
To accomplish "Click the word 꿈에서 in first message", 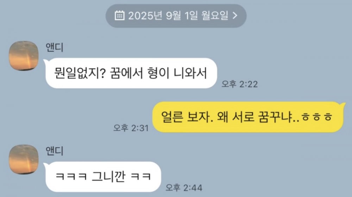I will click(x=126, y=73).
